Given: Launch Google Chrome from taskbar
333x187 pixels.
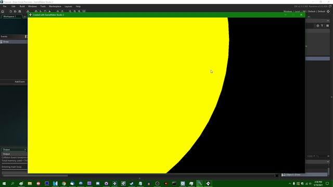Looking at the screenshot, I should pos(63,183).
